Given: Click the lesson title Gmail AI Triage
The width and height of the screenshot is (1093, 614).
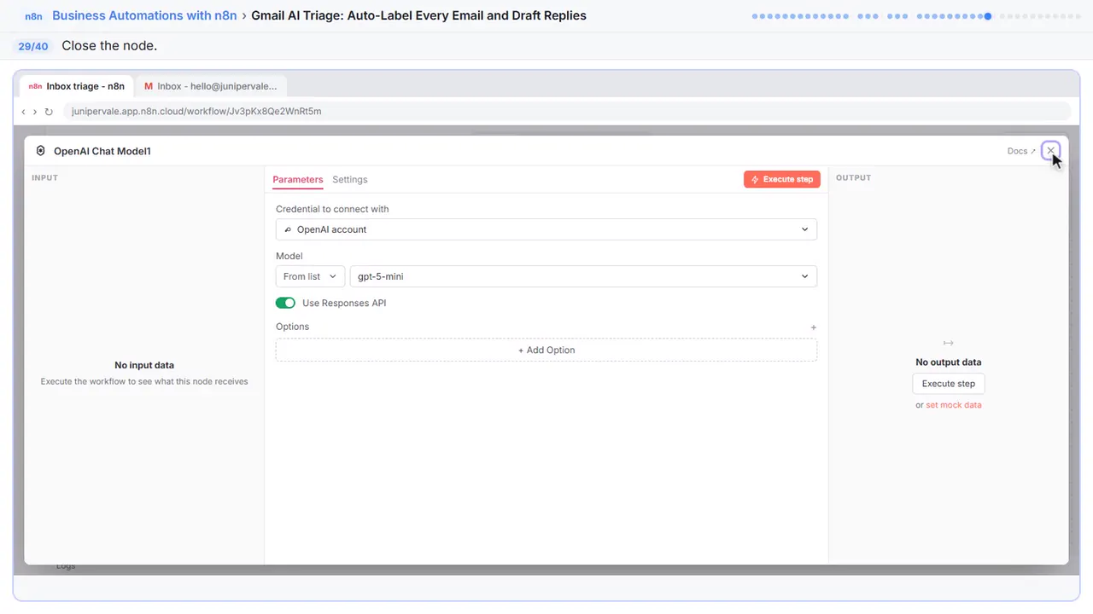Looking at the screenshot, I should click(418, 15).
